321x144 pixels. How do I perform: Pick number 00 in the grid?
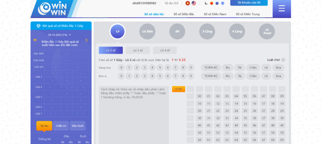(x=199, y=96)
